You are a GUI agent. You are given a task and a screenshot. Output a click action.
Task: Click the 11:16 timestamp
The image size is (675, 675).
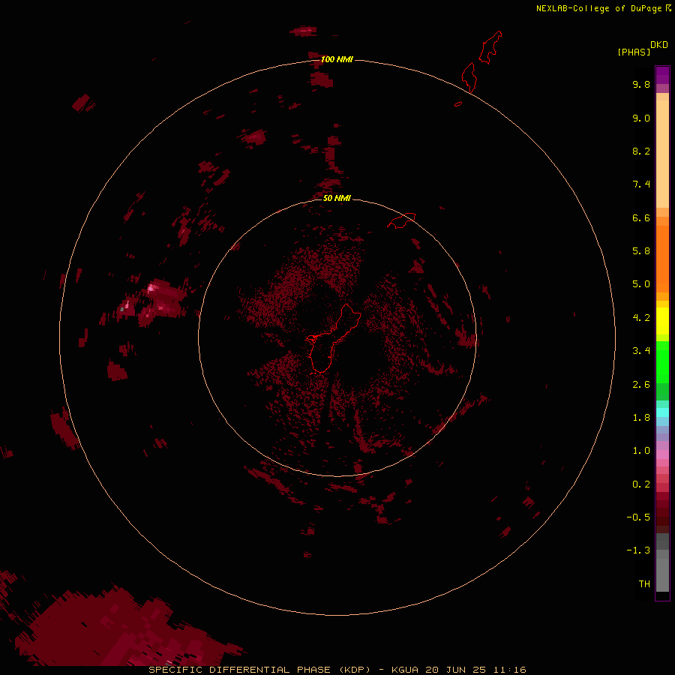pyautogui.click(x=510, y=670)
